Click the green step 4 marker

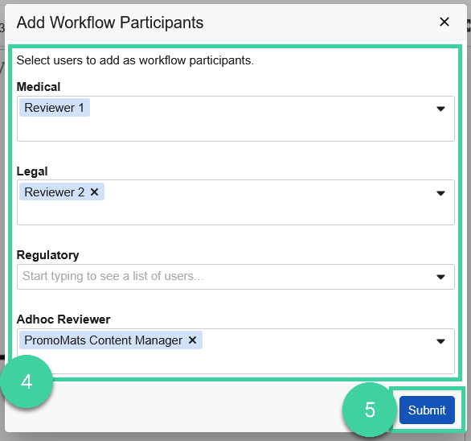pyautogui.click(x=27, y=381)
